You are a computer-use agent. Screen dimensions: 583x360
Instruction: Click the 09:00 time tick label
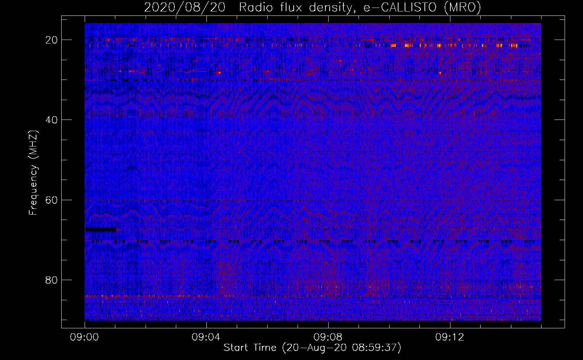(85, 337)
